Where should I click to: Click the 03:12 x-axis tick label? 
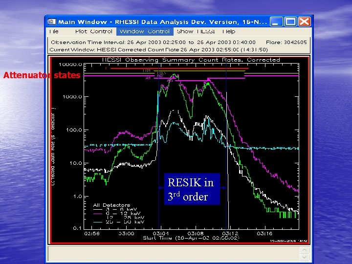click(230, 234)
